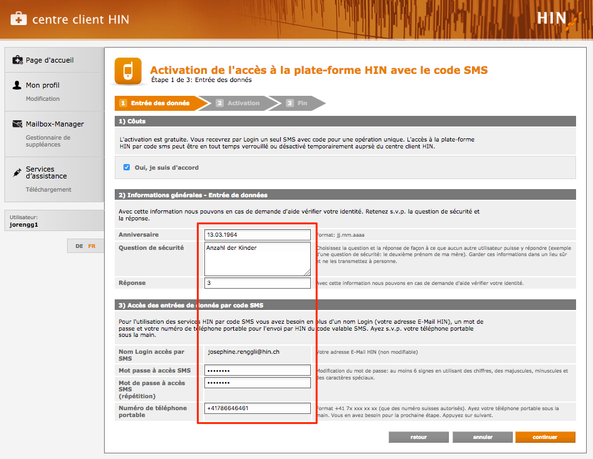This screenshot has width=593, height=459.
Task: Click the Services d'assistance syringe icon
Action: point(17,172)
